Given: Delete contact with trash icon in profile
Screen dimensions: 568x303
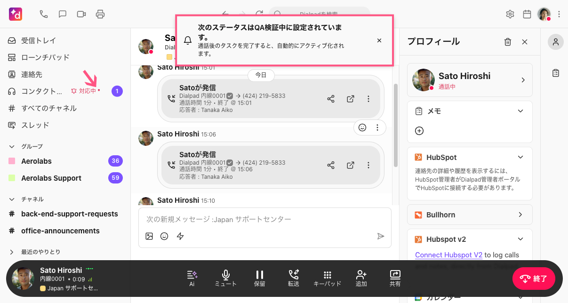Looking at the screenshot, I should tap(508, 42).
